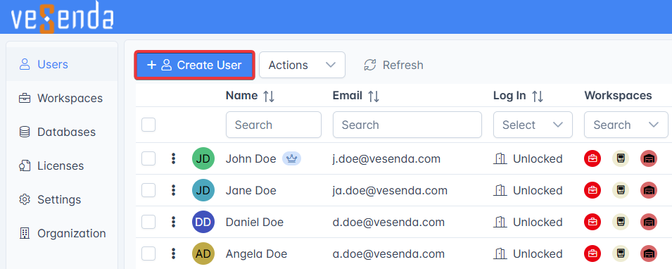Click Jane Doe's teal JD avatar
Screen dimensions: 672x269
pos(203,190)
